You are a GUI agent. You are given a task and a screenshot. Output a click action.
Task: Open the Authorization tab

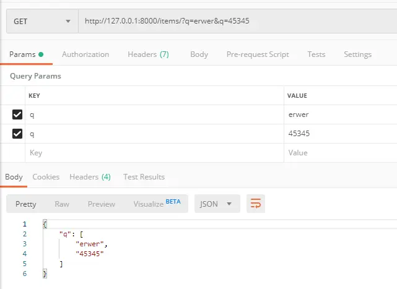[x=85, y=54]
